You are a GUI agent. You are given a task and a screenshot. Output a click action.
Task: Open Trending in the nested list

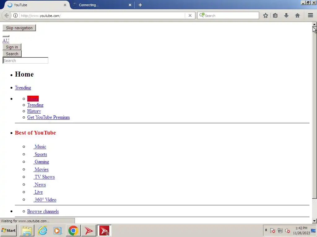[x=35, y=105]
